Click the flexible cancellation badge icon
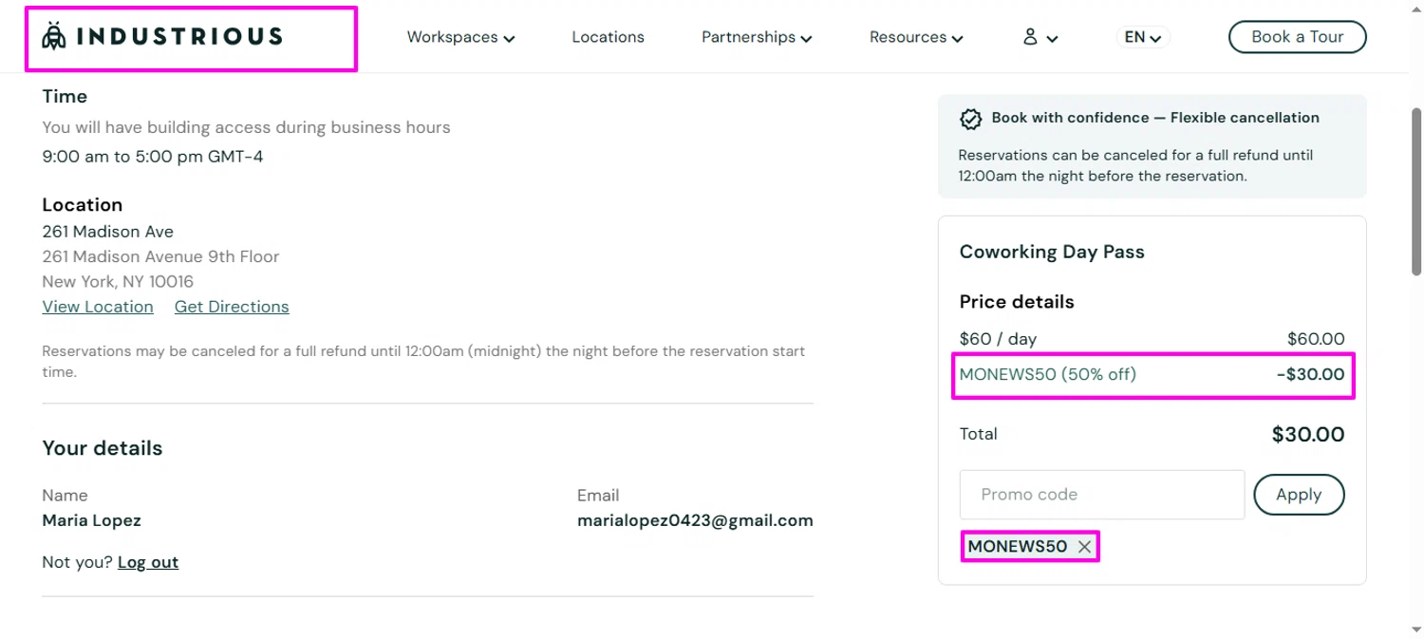This screenshot has height=639, width=1424. coord(970,119)
